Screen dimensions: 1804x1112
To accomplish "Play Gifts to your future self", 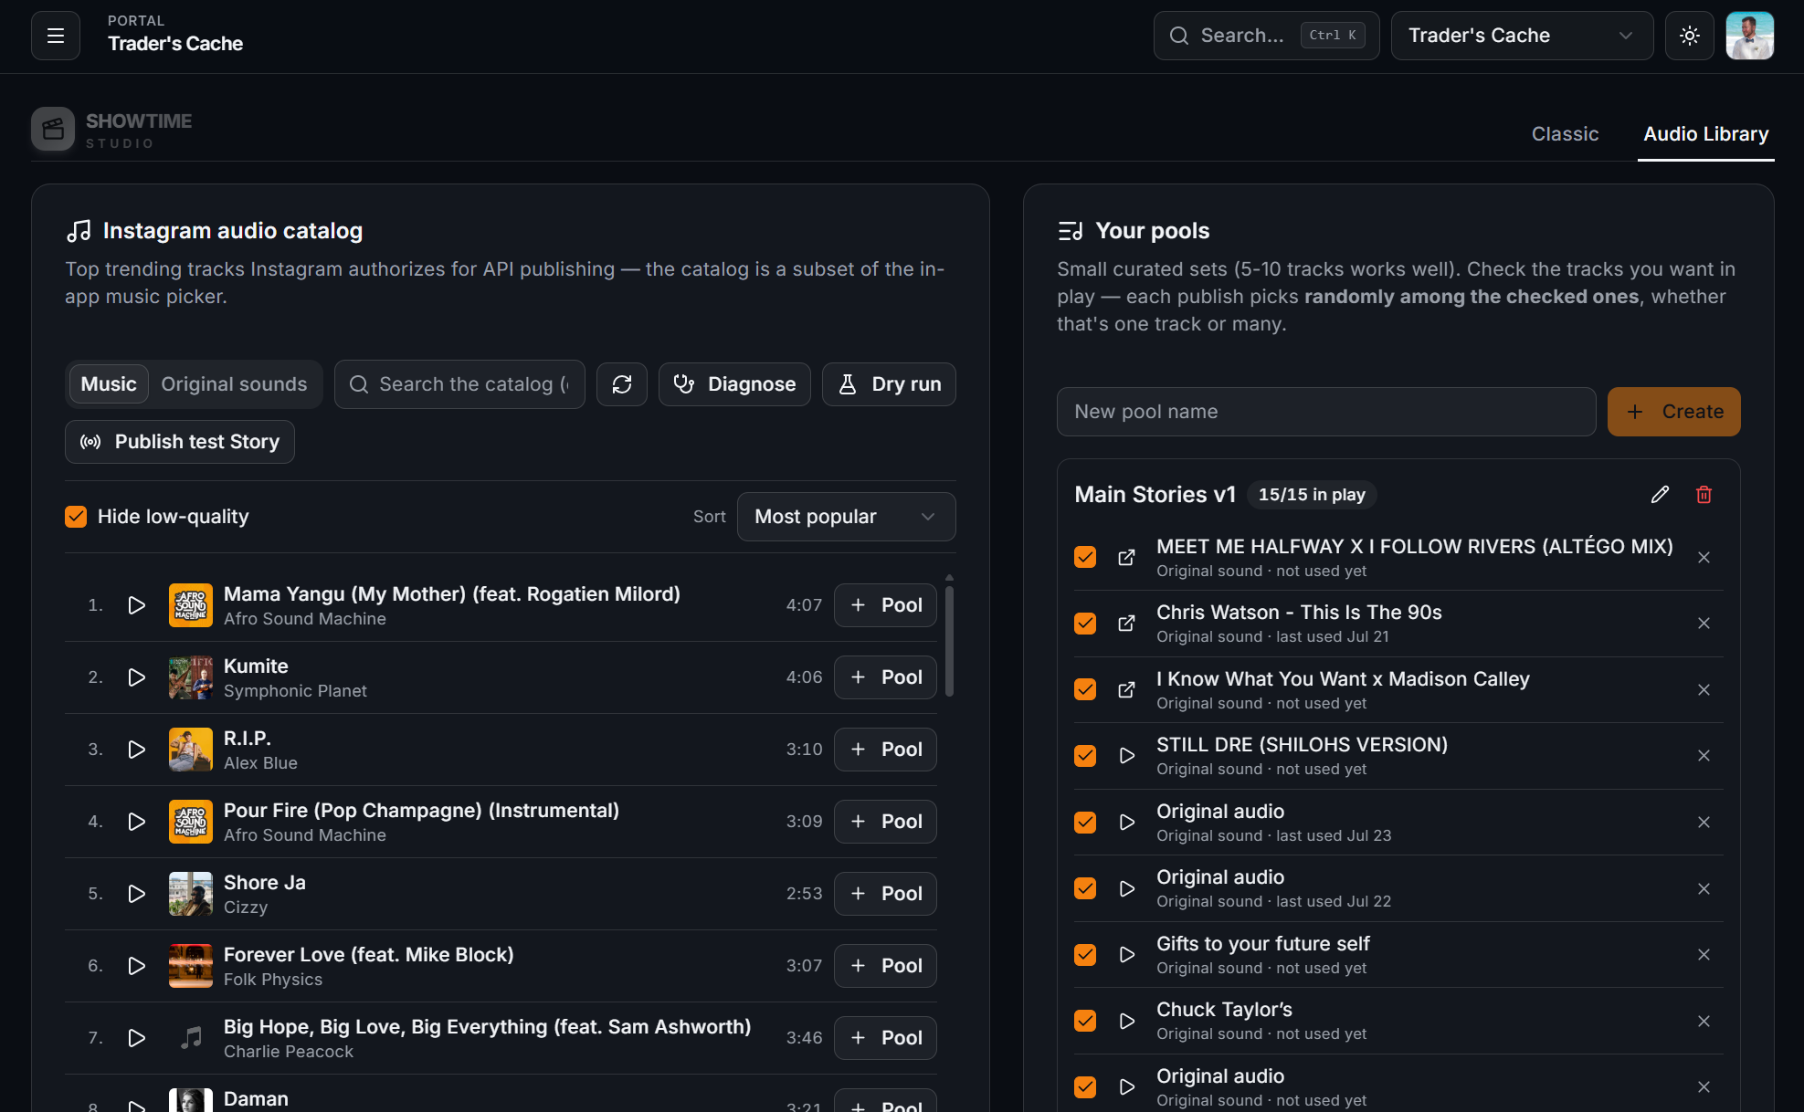I will point(1126,955).
